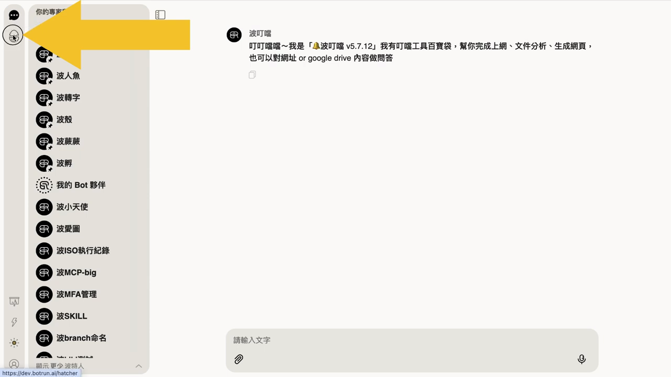This screenshot has width=671, height=377.
Task: Toggle the sun light/dark theme icon
Action: click(x=14, y=343)
